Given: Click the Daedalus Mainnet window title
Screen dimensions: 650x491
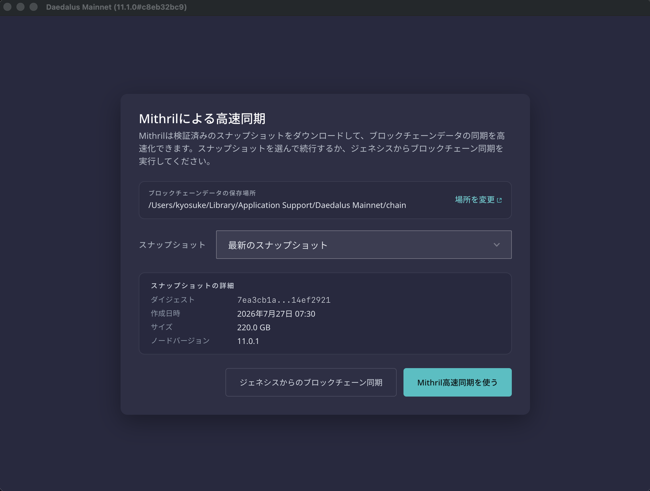Looking at the screenshot, I should click(x=116, y=7).
